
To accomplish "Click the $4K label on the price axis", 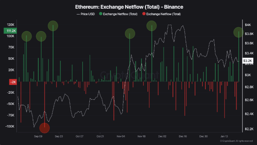I will click(247, 25).
